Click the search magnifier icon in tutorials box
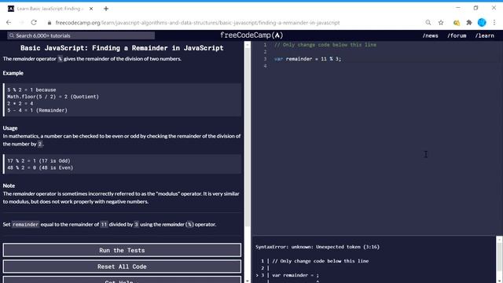This screenshot has width=503, height=283. [x=12, y=35]
